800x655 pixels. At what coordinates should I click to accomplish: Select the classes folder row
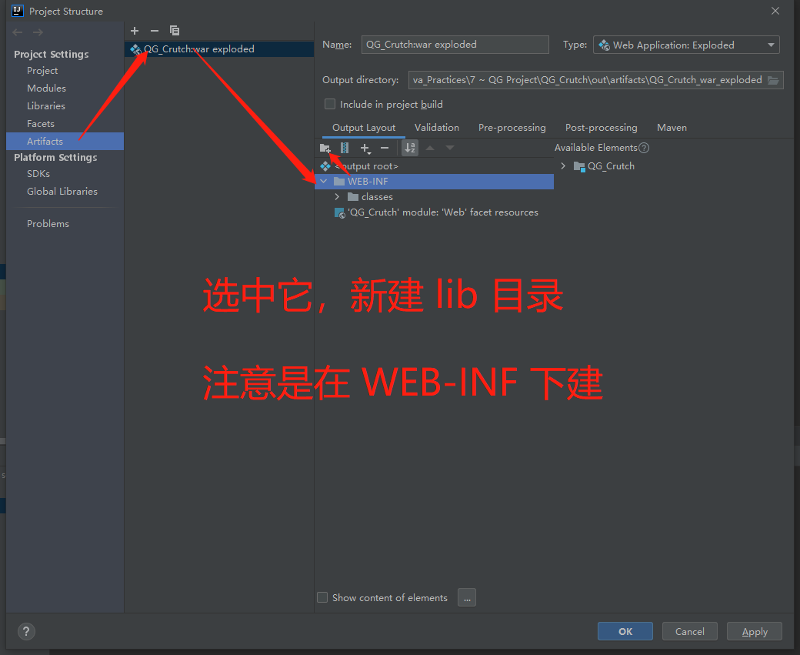pos(434,196)
